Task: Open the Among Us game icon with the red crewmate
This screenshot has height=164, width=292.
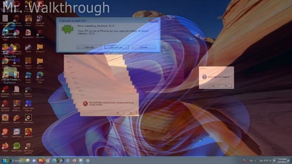Action: pos(28,133)
